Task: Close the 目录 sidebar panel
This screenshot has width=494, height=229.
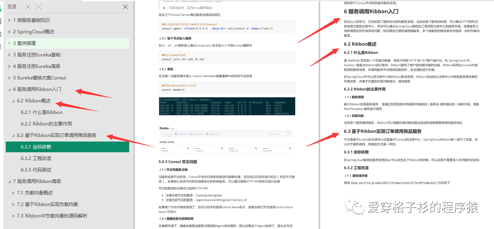Action: coord(125,7)
